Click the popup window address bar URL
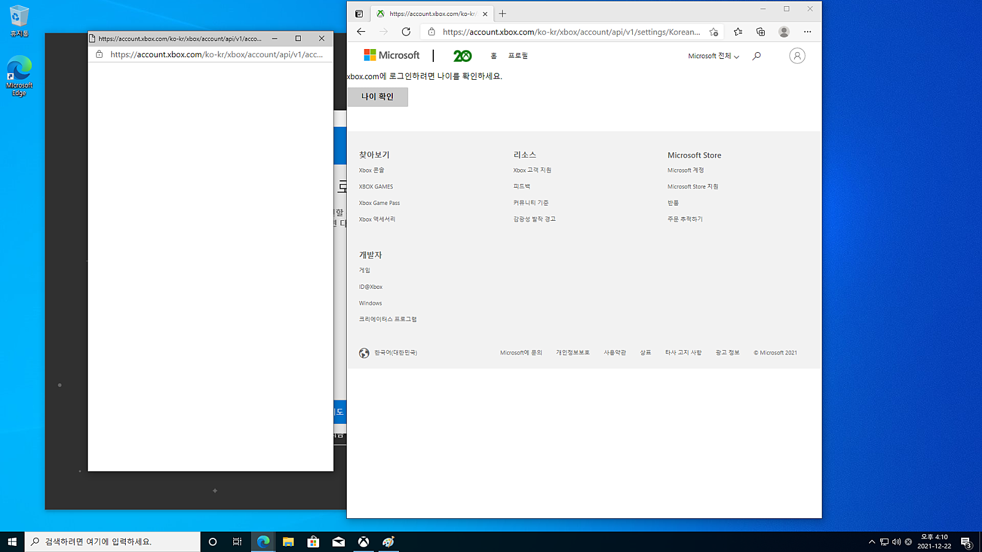982x552 pixels. pyautogui.click(x=216, y=55)
